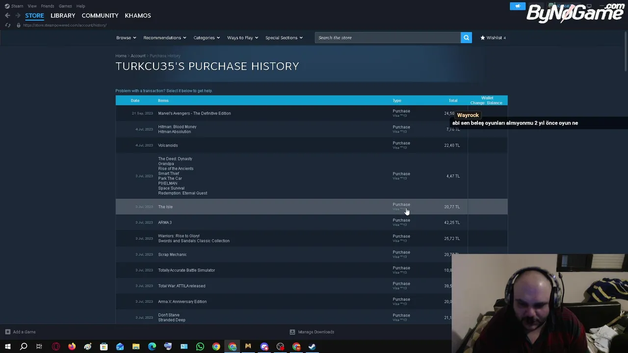Open the Volcanoids purchase row

pyautogui.click(x=312, y=145)
